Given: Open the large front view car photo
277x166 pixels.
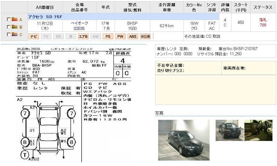Looking at the screenshot, I should point(184,140).
